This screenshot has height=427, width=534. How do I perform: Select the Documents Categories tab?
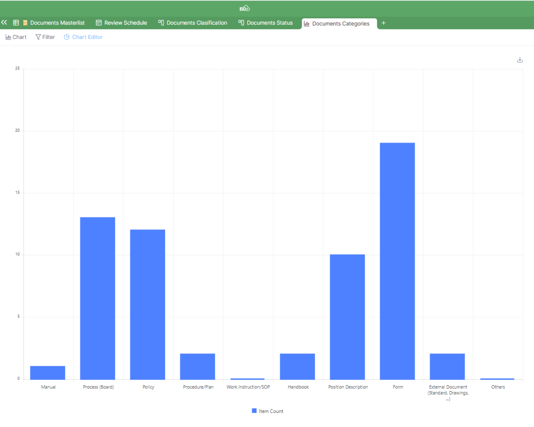click(340, 24)
